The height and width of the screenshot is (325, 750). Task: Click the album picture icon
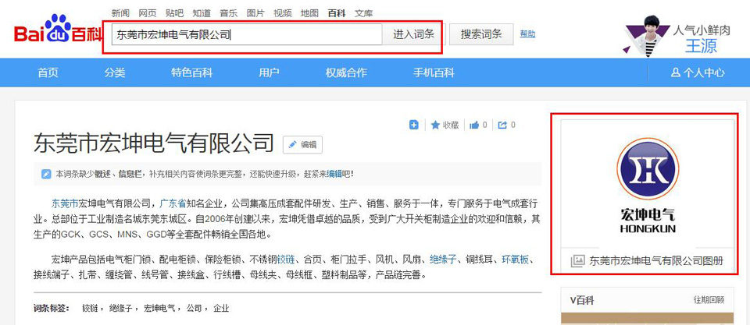(x=577, y=260)
